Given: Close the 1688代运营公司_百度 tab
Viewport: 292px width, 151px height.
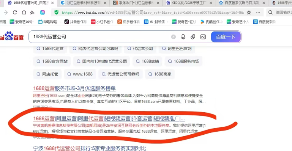Looking at the screenshot, I should 52,3.
